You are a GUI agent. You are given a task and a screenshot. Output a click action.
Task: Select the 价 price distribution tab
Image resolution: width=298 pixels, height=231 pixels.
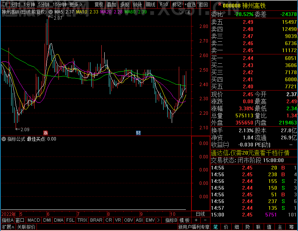226,227
